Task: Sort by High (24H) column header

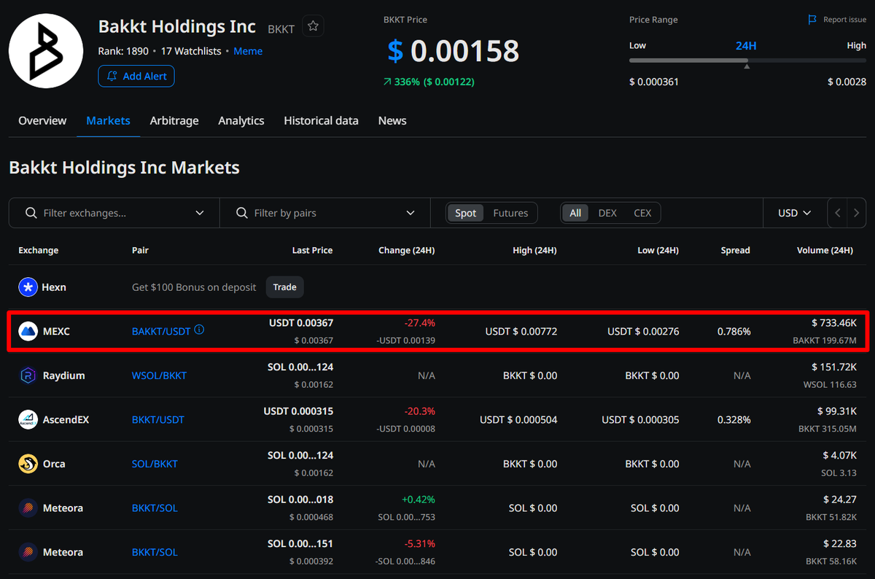Action: [x=534, y=250]
